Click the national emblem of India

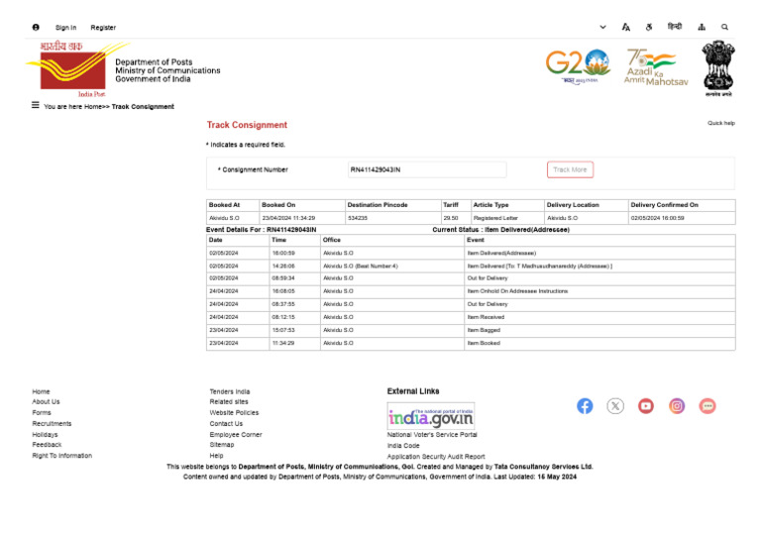[x=718, y=68]
